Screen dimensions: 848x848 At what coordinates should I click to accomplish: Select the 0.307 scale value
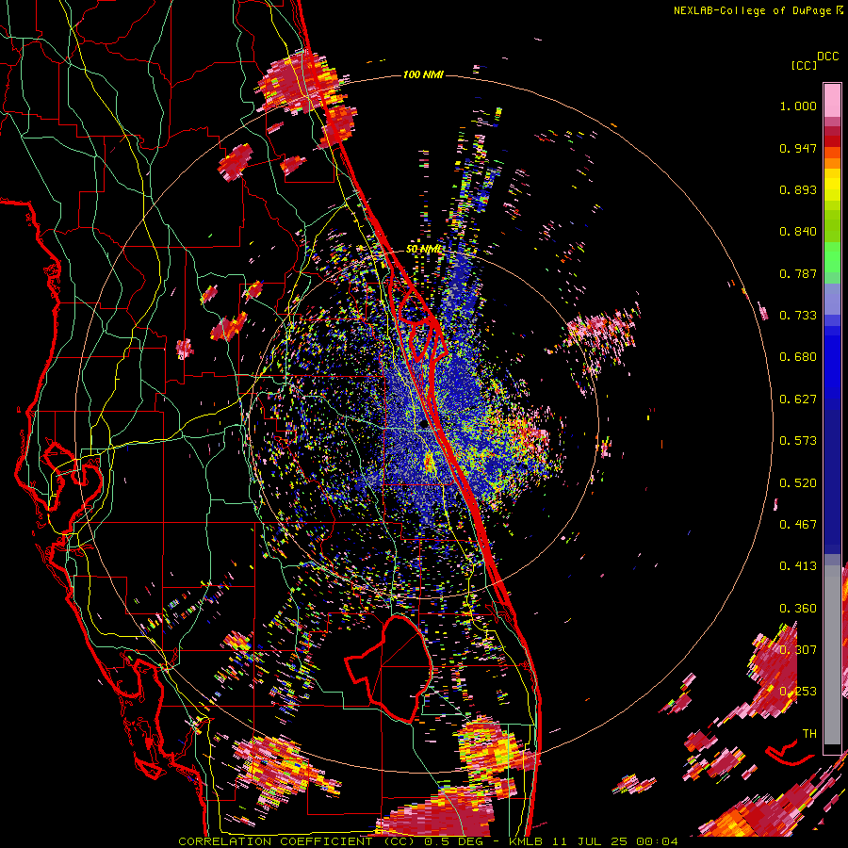click(x=798, y=650)
